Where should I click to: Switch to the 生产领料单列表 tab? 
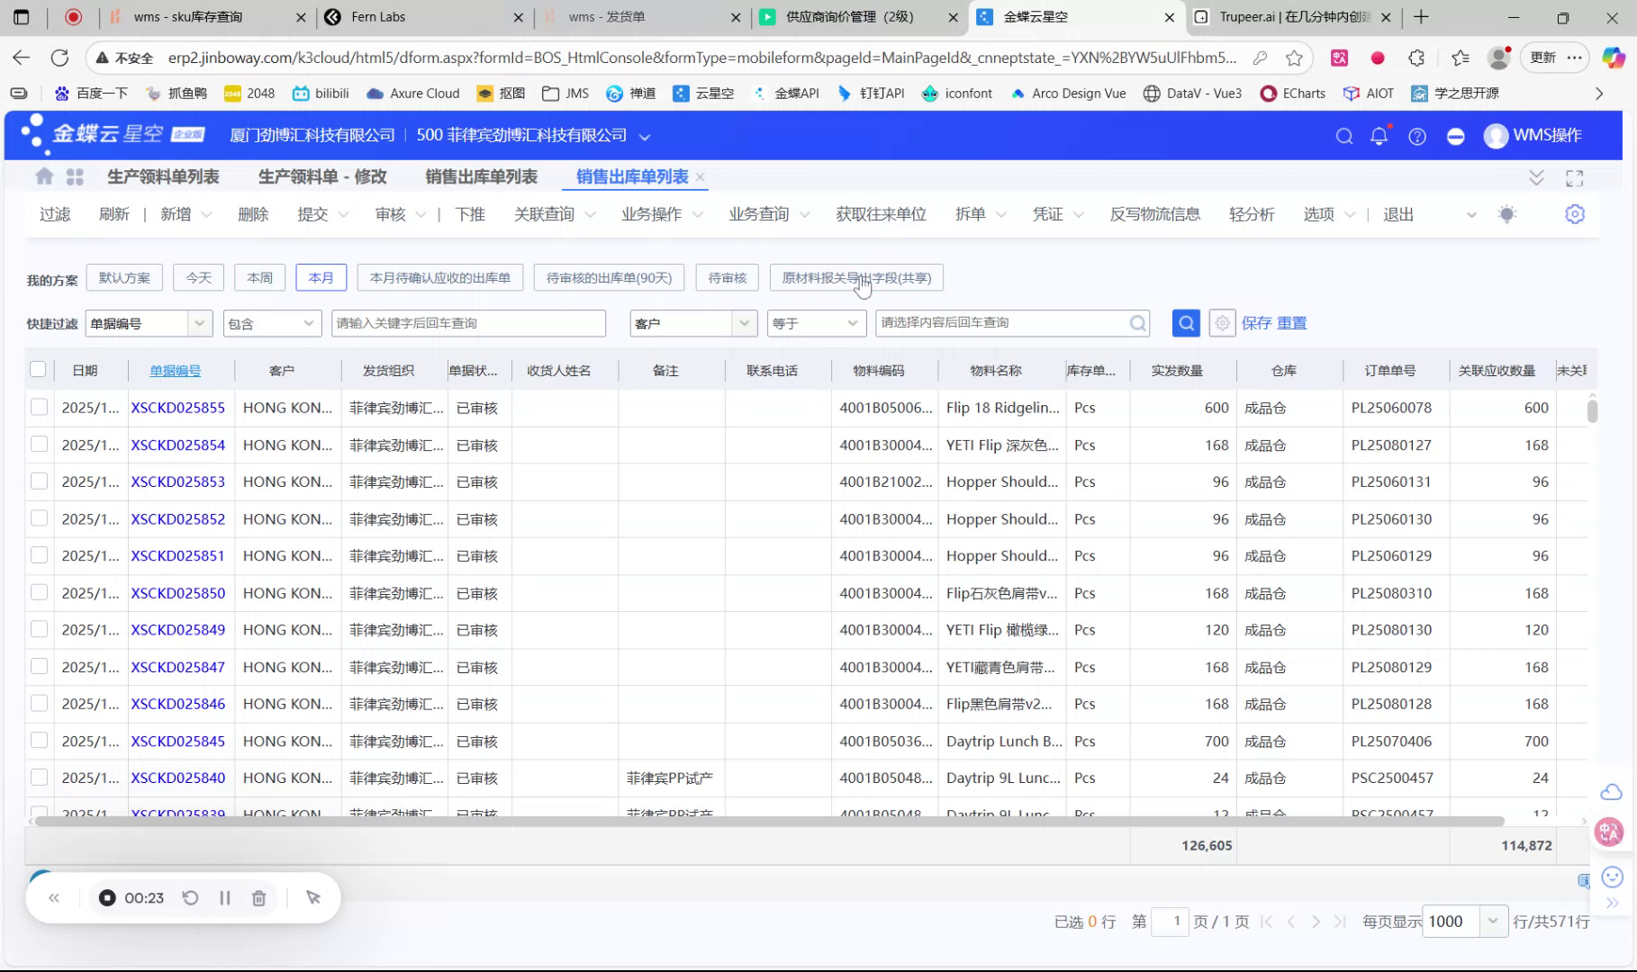coord(163,177)
